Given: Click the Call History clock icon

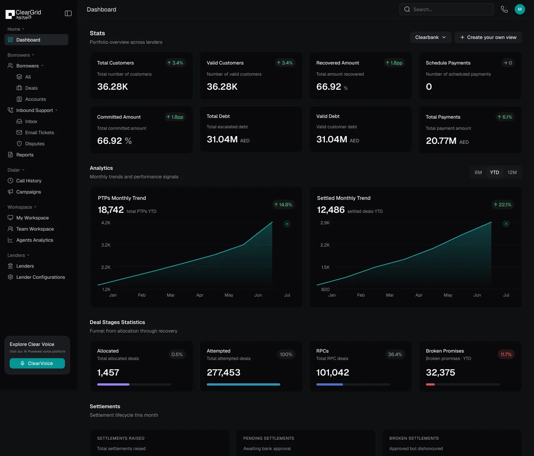Looking at the screenshot, I should click(x=10, y=181).
